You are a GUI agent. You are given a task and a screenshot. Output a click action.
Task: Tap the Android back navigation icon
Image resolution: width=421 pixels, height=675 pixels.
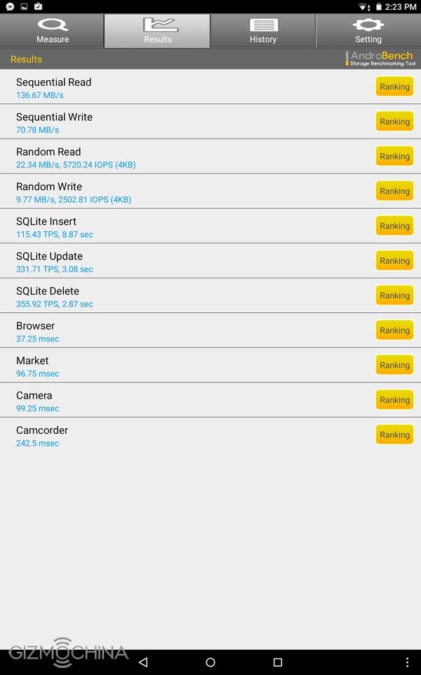coord(143,662)
